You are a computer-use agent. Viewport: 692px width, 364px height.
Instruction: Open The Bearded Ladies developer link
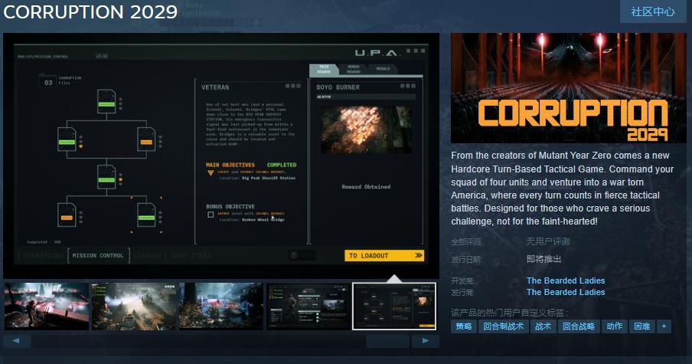click(565, 280)
